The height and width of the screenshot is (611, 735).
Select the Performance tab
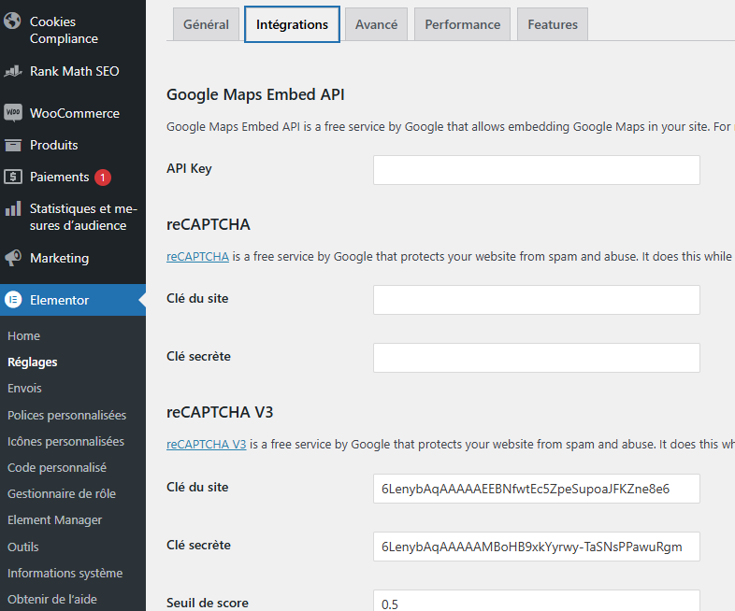pyautogui.click(x=462, y=24)
